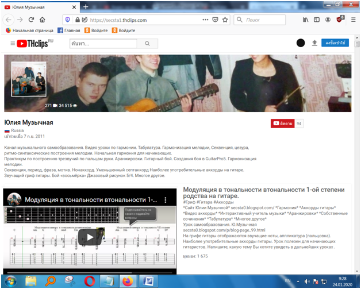
Task: Click the red subscribe button
Action: pos(282,124)
